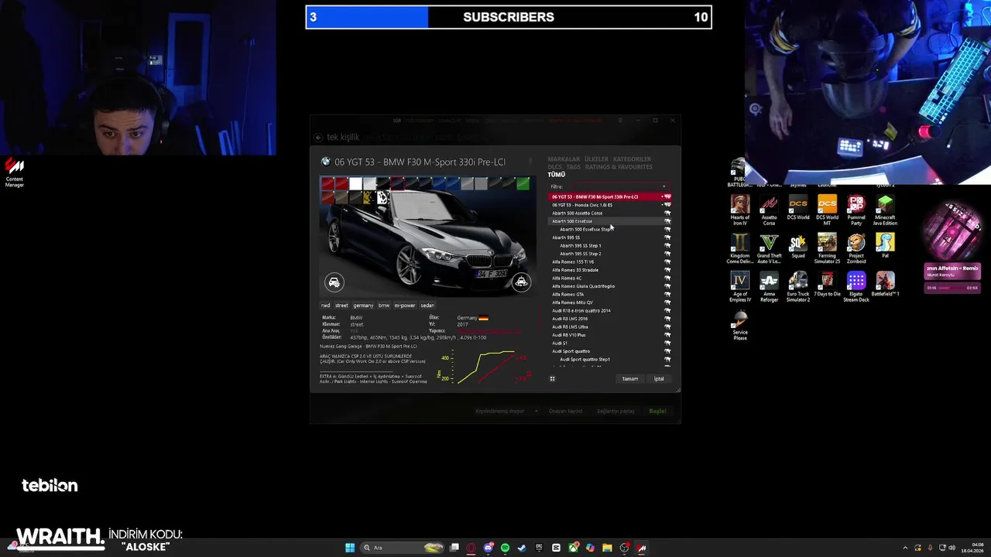Go back via 'tek kişilik' arrow
Screen dimensions: 991x557
pyautogui.click(x=318, y=137)
